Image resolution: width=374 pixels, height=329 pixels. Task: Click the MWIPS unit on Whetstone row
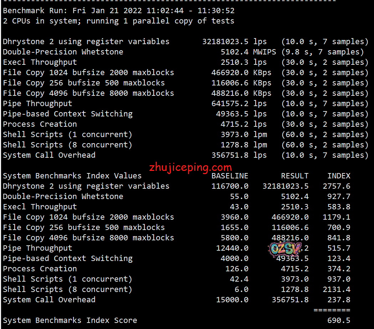tap(264, 52)
